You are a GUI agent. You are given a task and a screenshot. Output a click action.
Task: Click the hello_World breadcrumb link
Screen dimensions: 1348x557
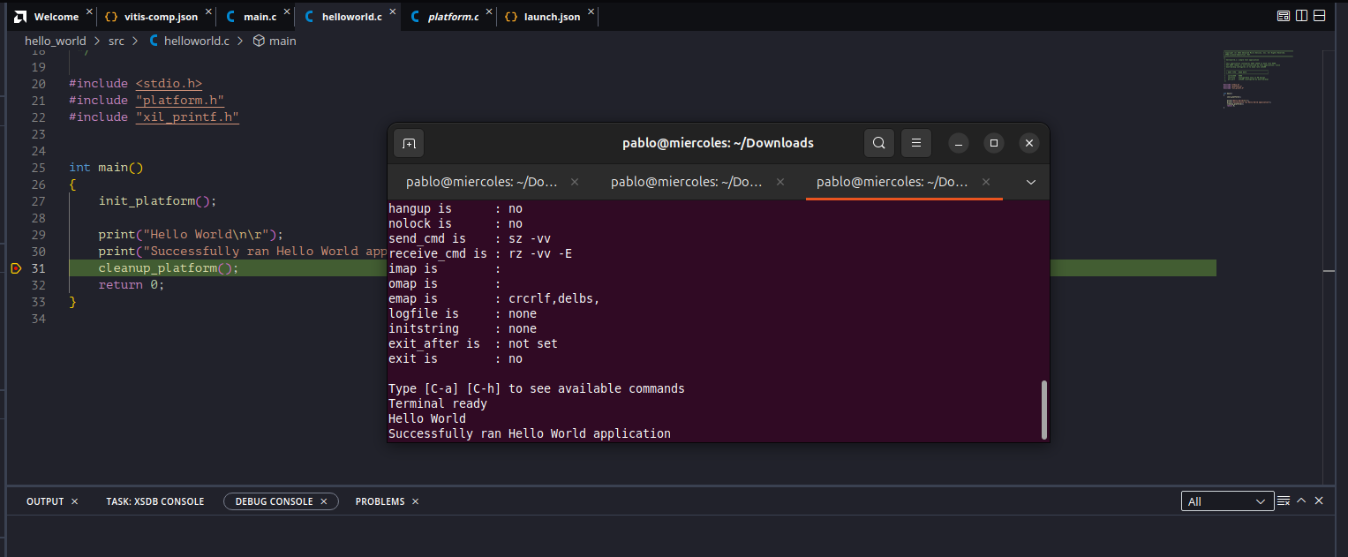tap(55, 41)
